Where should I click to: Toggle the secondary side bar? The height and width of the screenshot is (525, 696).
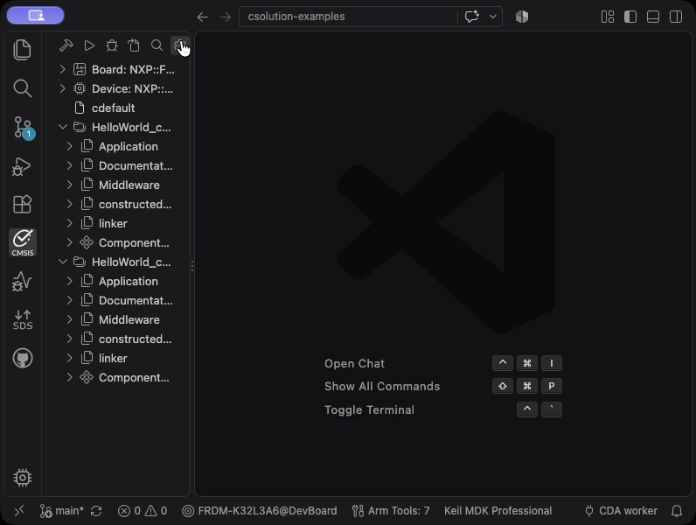[x=676, y=17]
